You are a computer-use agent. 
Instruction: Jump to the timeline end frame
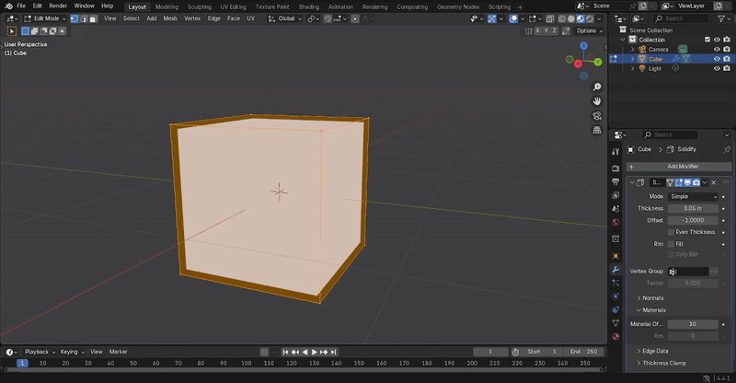[333, 352]
